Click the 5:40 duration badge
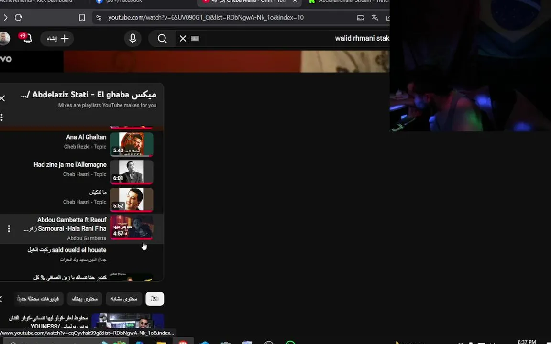This screenshot has height=344, width=551. point(118,150)
